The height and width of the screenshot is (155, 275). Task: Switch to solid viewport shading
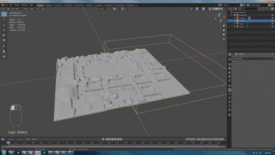click(x=216, y=9)
